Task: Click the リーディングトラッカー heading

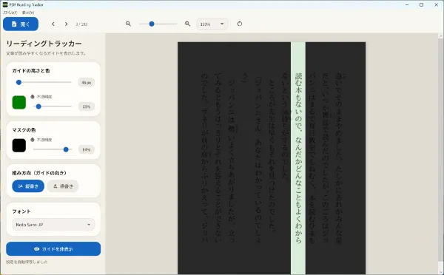Action: point(44,44)
